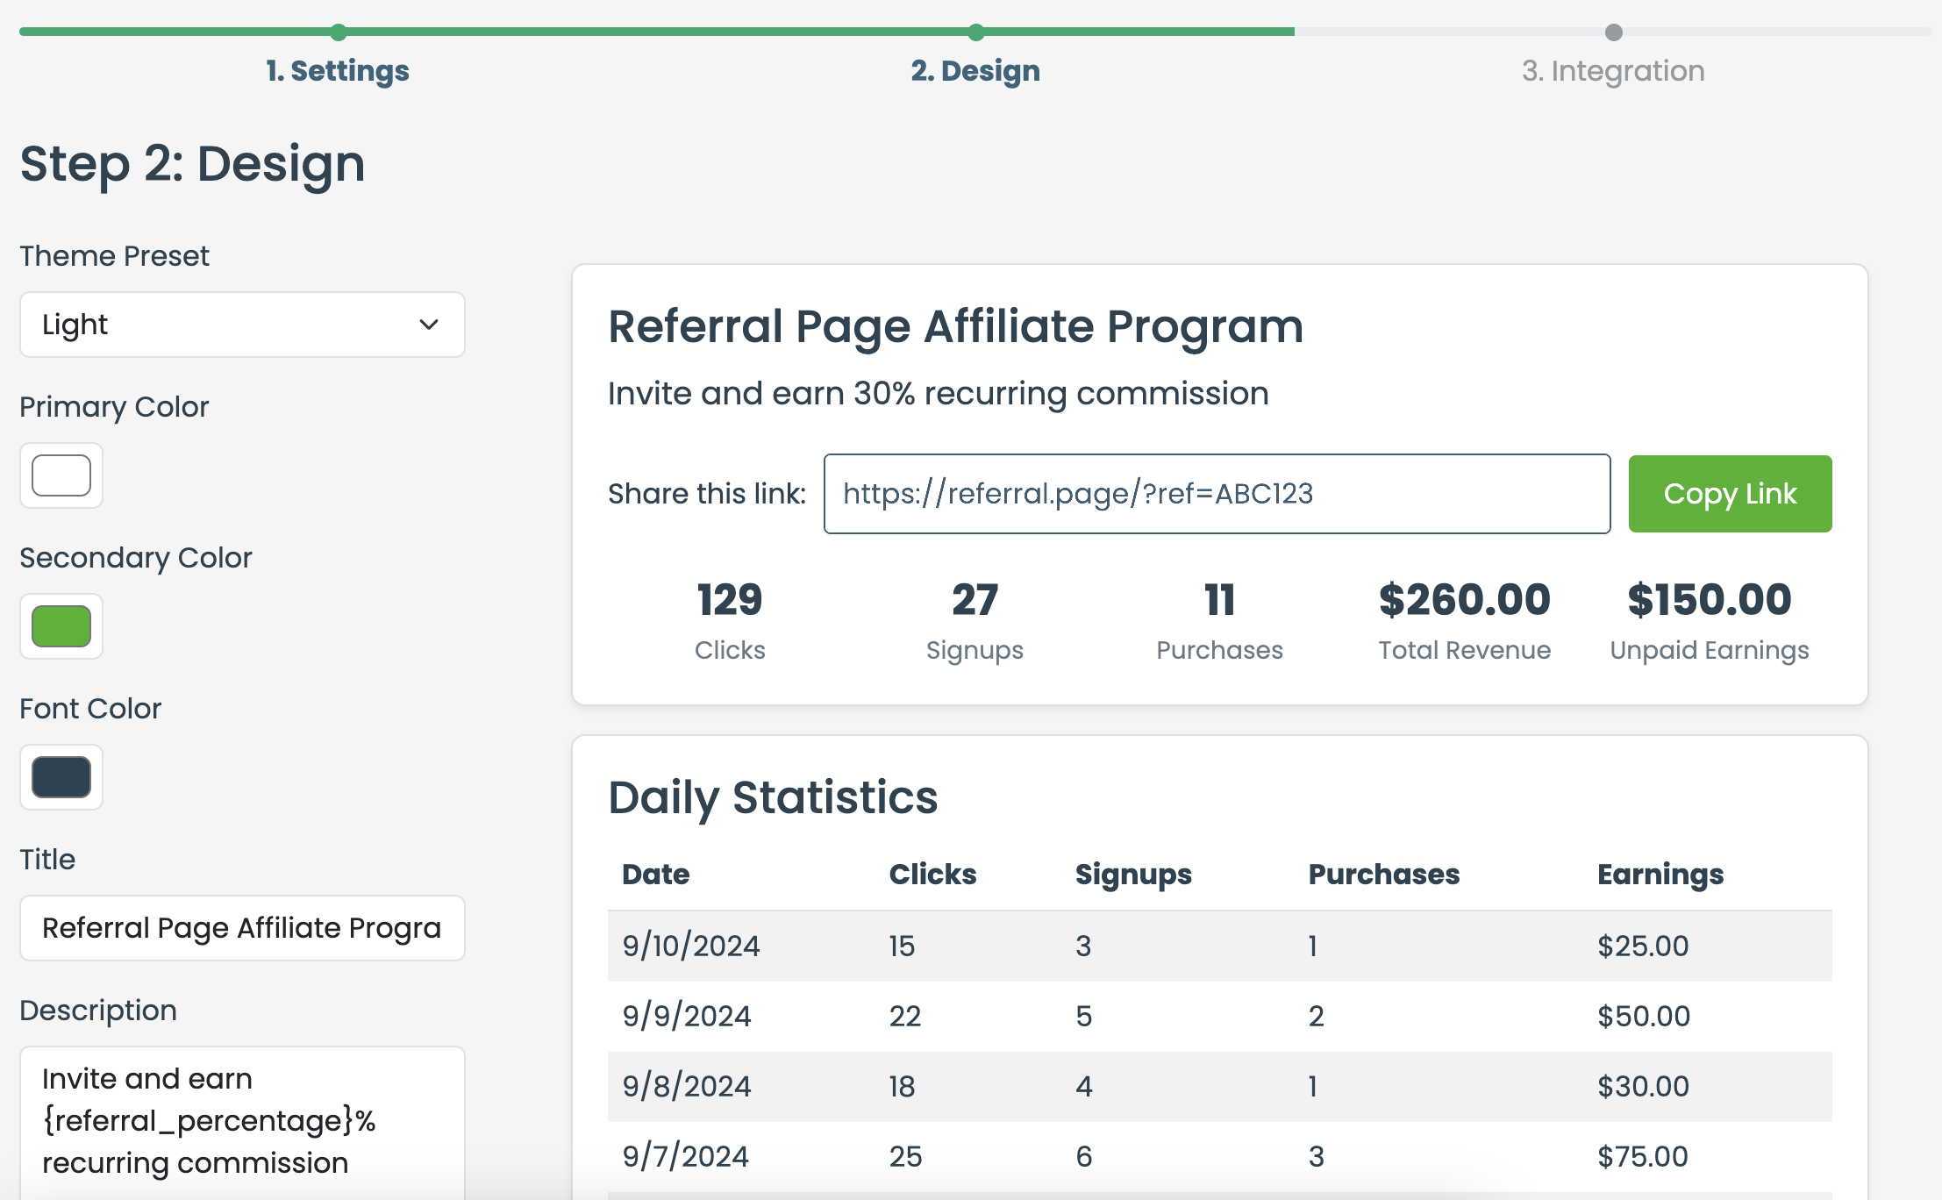Click the $50.00 earnings cell
Viewport: 1942px width, 1200px height.
[x=1644, y=1017]
